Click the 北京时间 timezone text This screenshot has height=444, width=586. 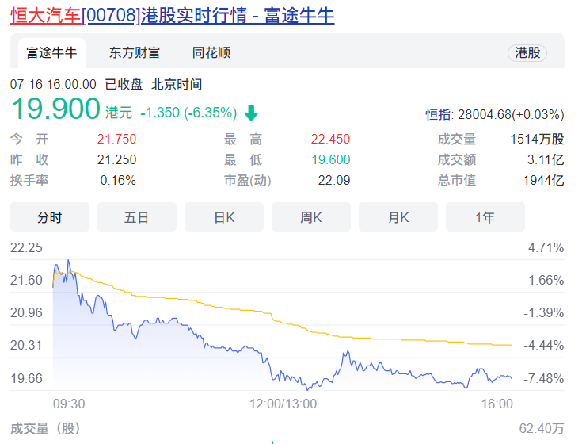[x=177, y=85]
